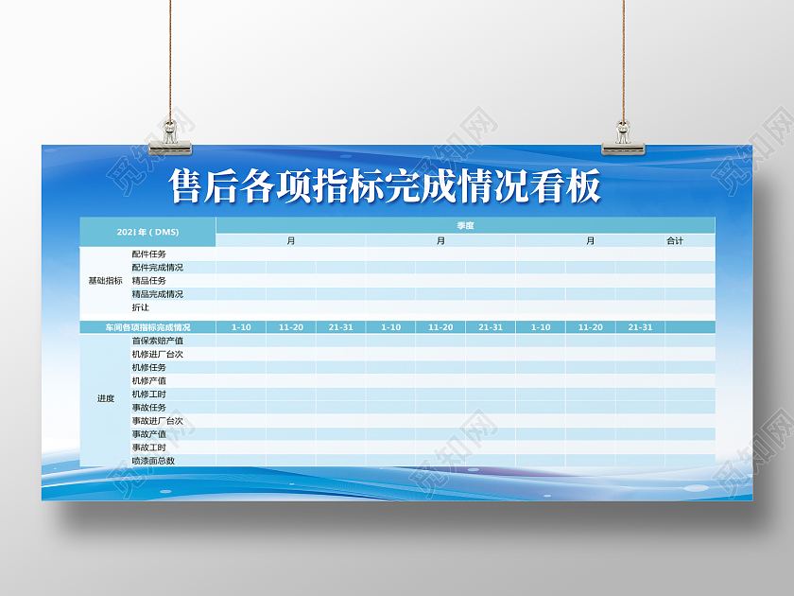Click the 配件完成情况 row label
This screenshot has height=596, width=794.
(x=157, y=268)
